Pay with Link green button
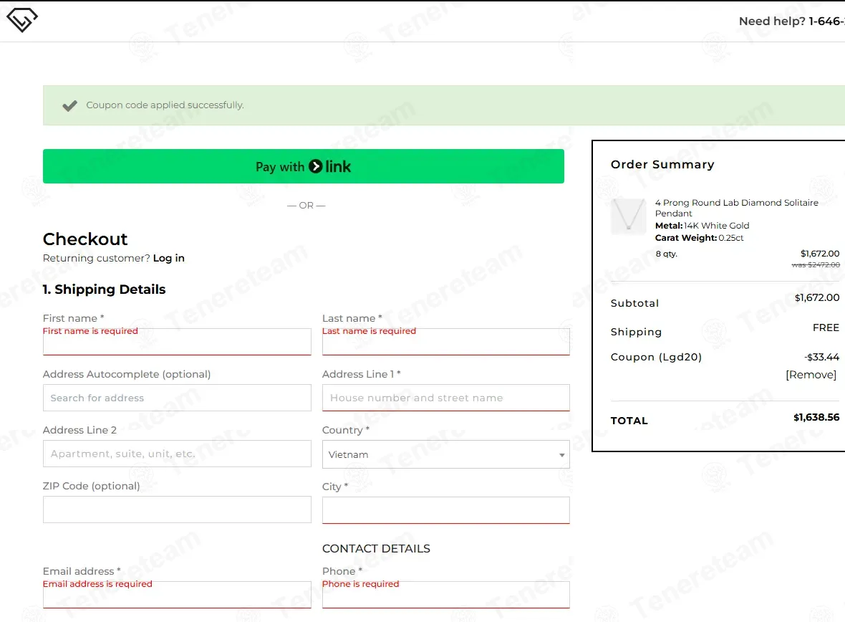845x622 pixels. tap(304, 166)
